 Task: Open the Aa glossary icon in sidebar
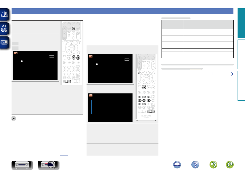(x=4, y=28)
